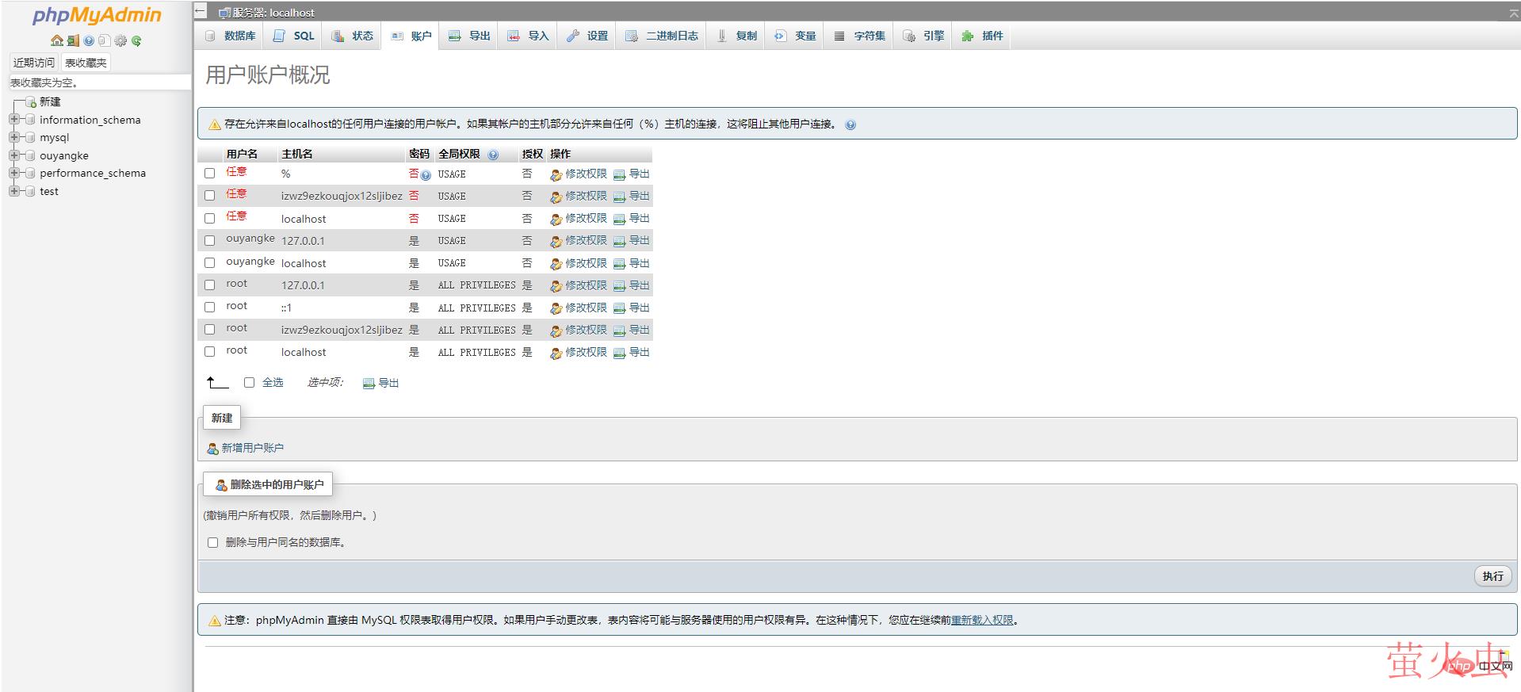Click help icon next to 全局权限 header
This screenshot has height=692, width=1521.
pyautogui.click(x=493, y=155)
